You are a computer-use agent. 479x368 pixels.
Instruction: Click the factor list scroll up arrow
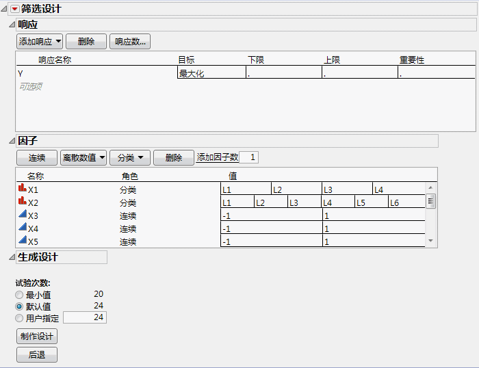tap(430, 187)
